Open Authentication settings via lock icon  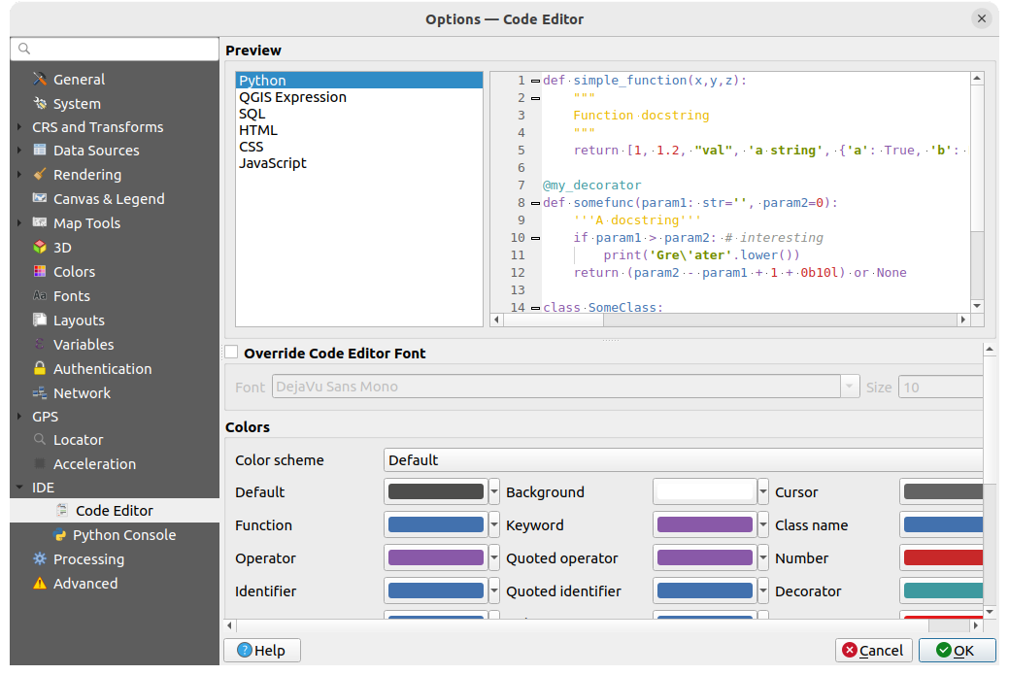[x=39, y=368]
